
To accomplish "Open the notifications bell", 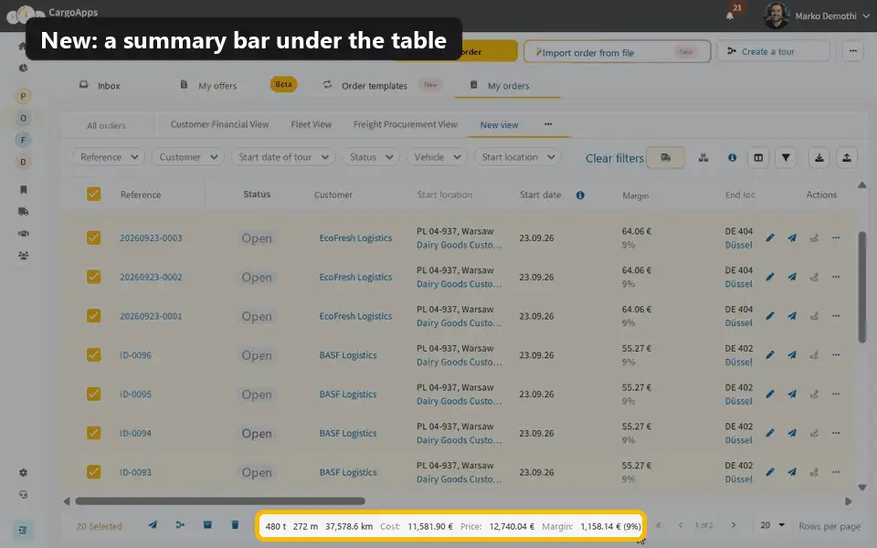I will pos(730,16).
